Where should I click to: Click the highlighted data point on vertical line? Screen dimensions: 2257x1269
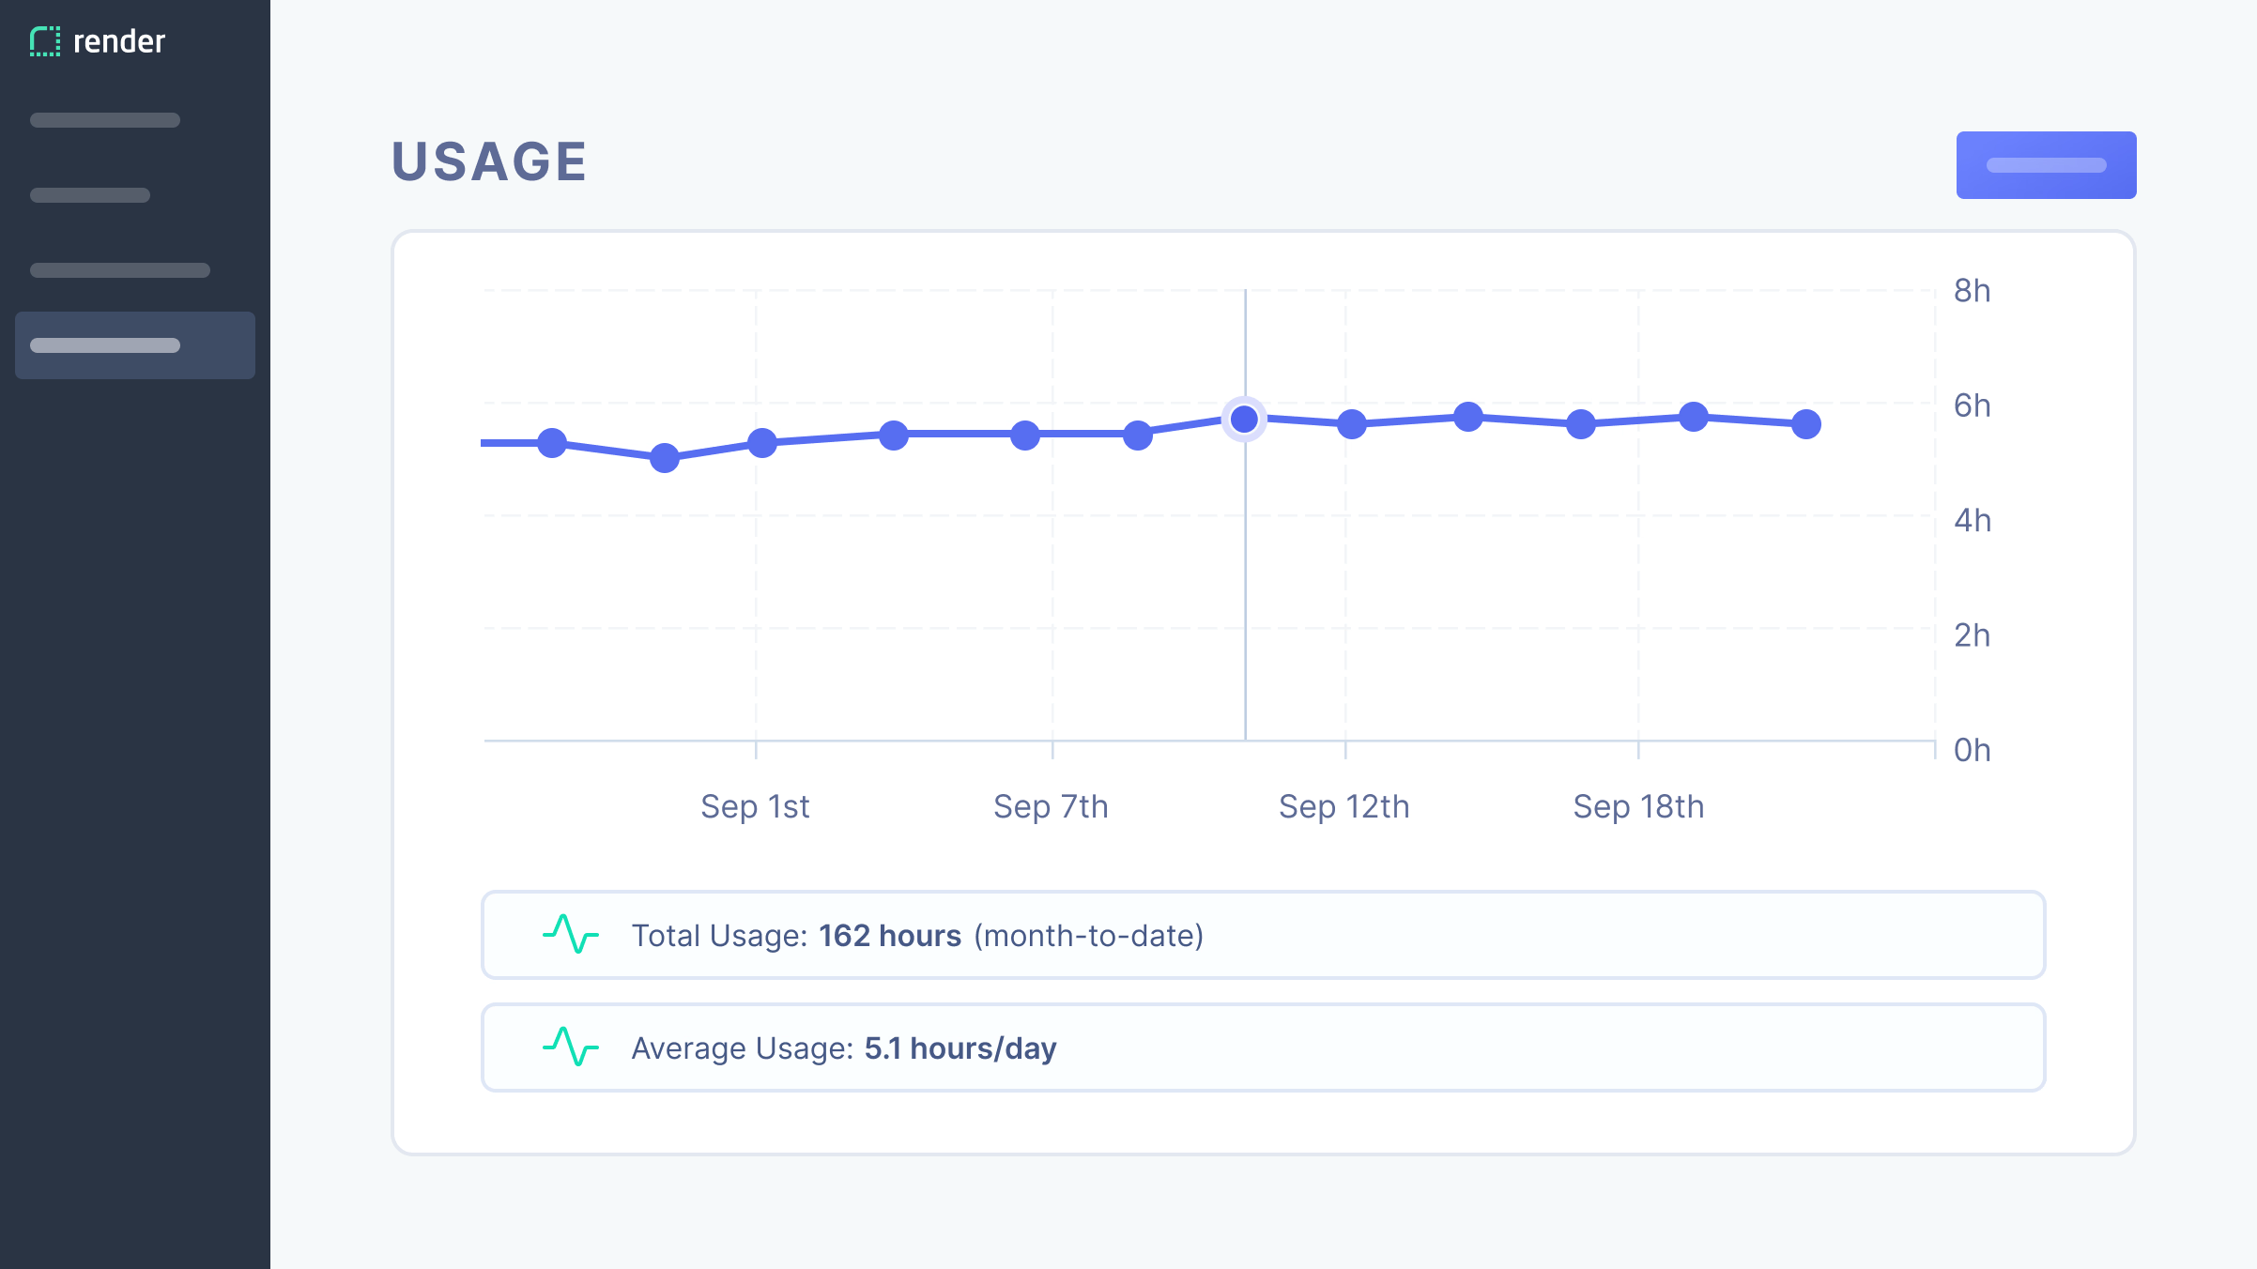pyautogui.click(x=1245, y=419)
